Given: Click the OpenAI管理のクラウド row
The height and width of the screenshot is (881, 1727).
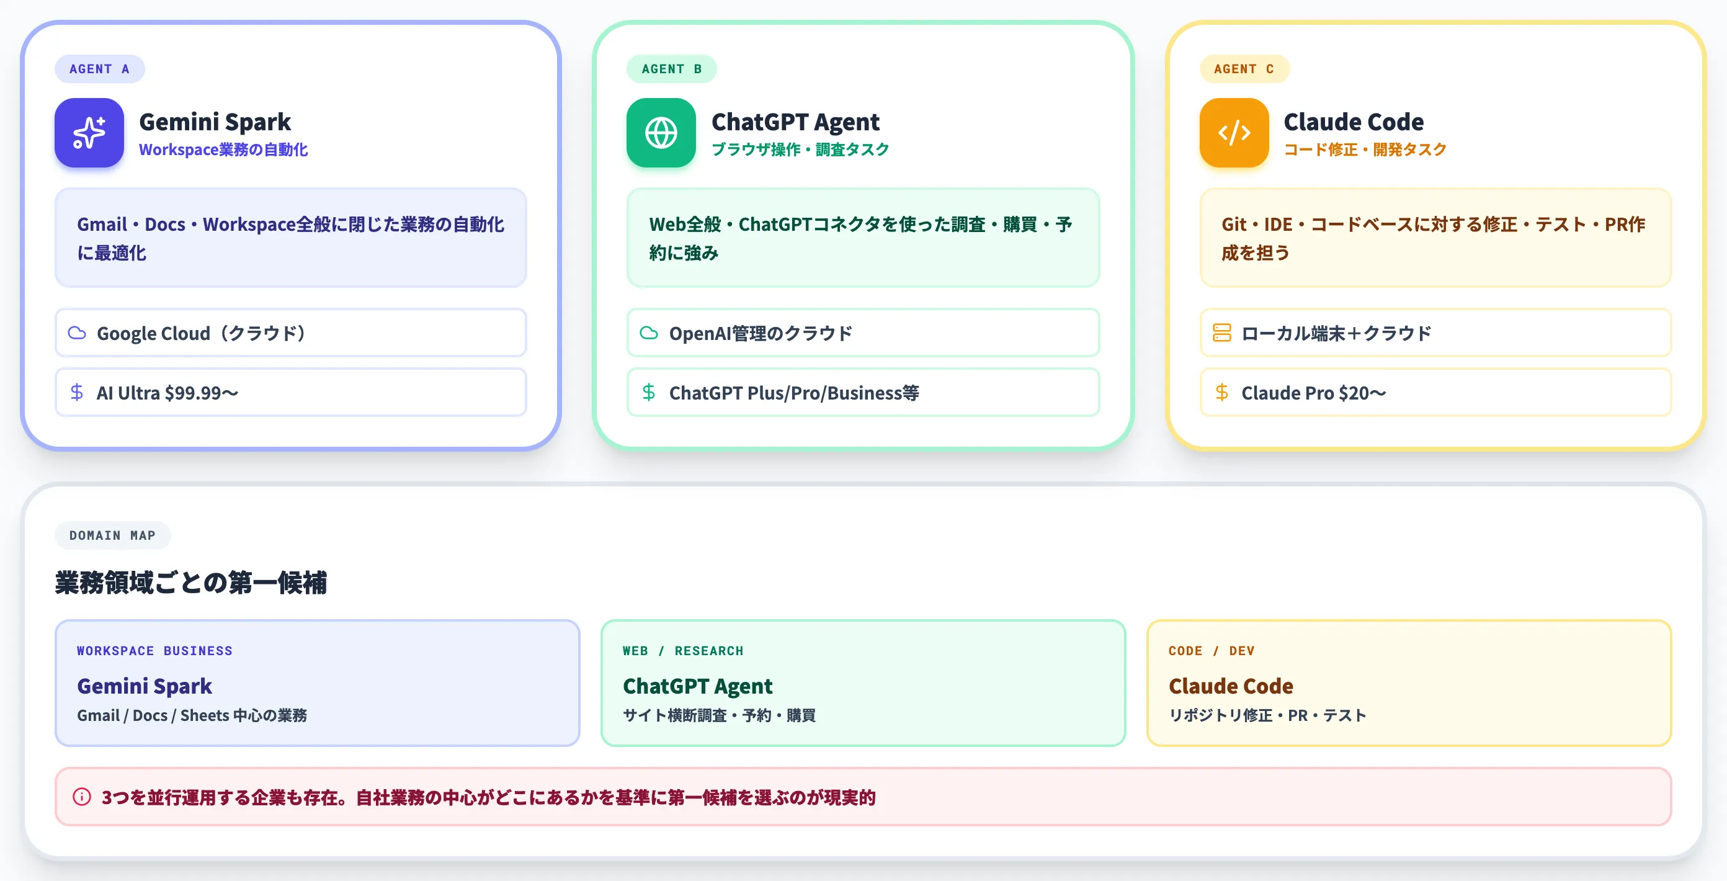Looking at the screenshot, I should click(863, 333).
